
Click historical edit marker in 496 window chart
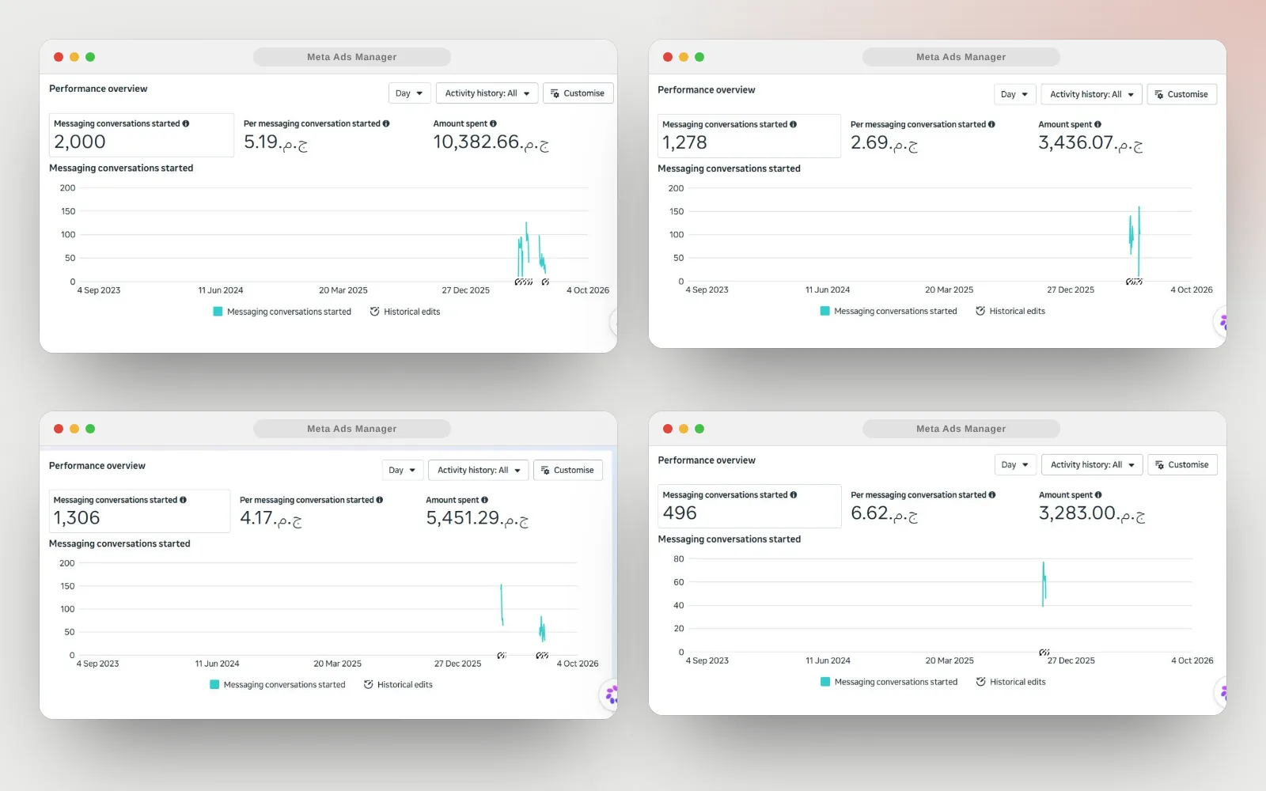(1044, 653)
